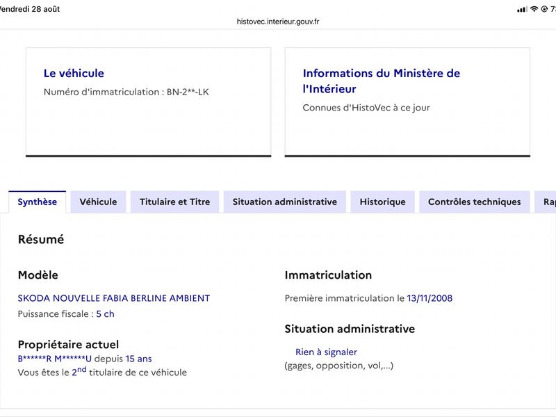Click the Vous êtes le 2nd titulaire text
Viewport: 556px width, 417px height.
(102, 372)
